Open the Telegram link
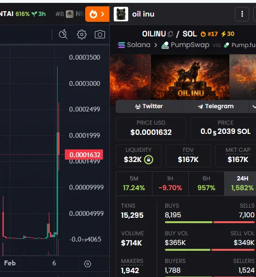Viewport: 256px width, 277px height. 216,106
